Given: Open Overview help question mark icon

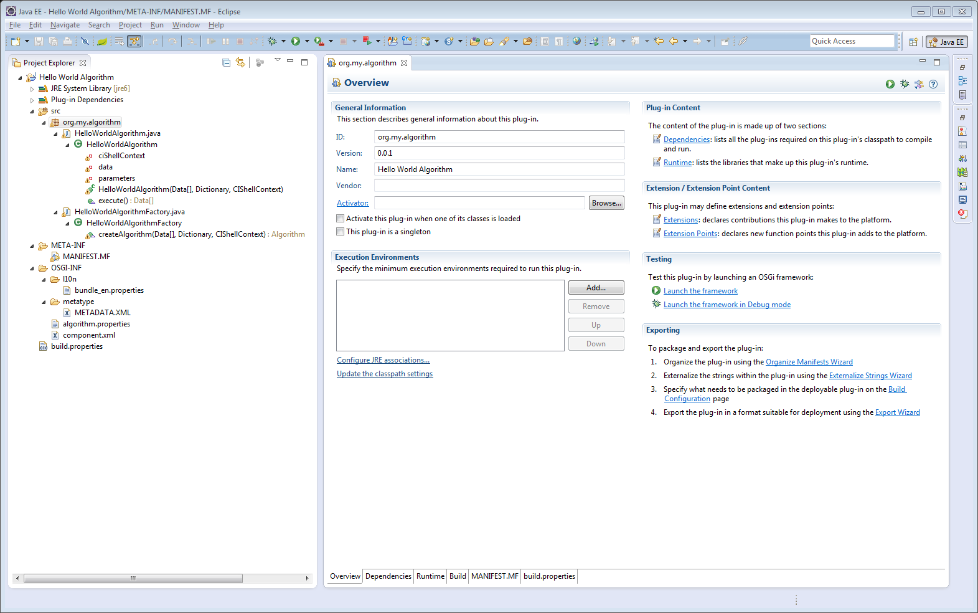Looking at the screenshot, I should click(933, 84).
